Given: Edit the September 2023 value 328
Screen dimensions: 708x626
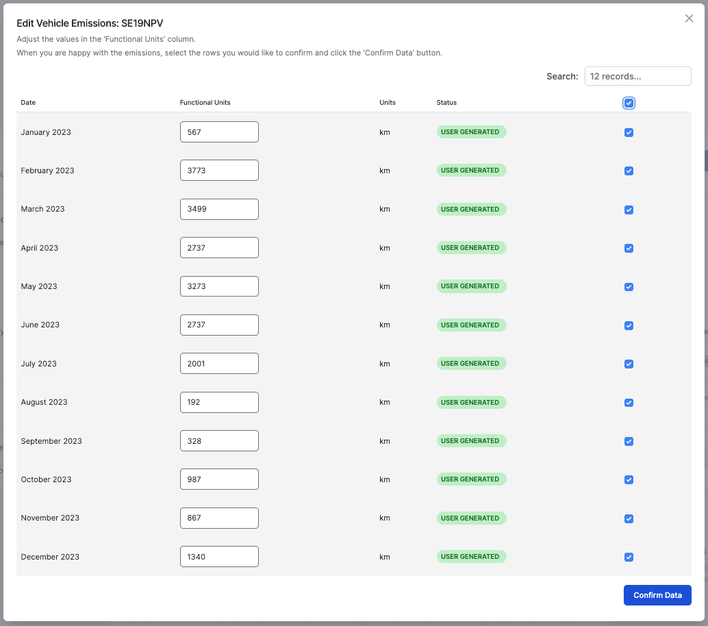Looking at the screenshot, I should tap(219, 441).
